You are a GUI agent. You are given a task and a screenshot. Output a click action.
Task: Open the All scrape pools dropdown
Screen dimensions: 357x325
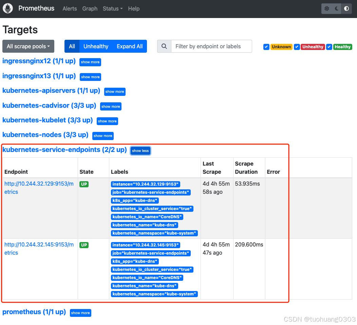[x=28, y=46]
